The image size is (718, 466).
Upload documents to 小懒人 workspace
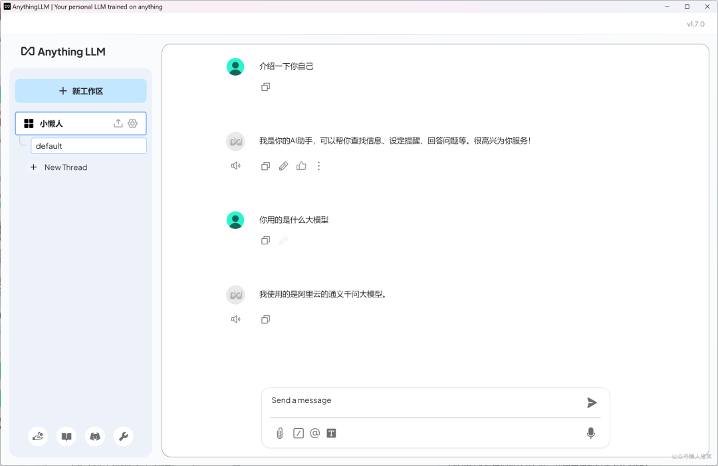click(118, 123)
